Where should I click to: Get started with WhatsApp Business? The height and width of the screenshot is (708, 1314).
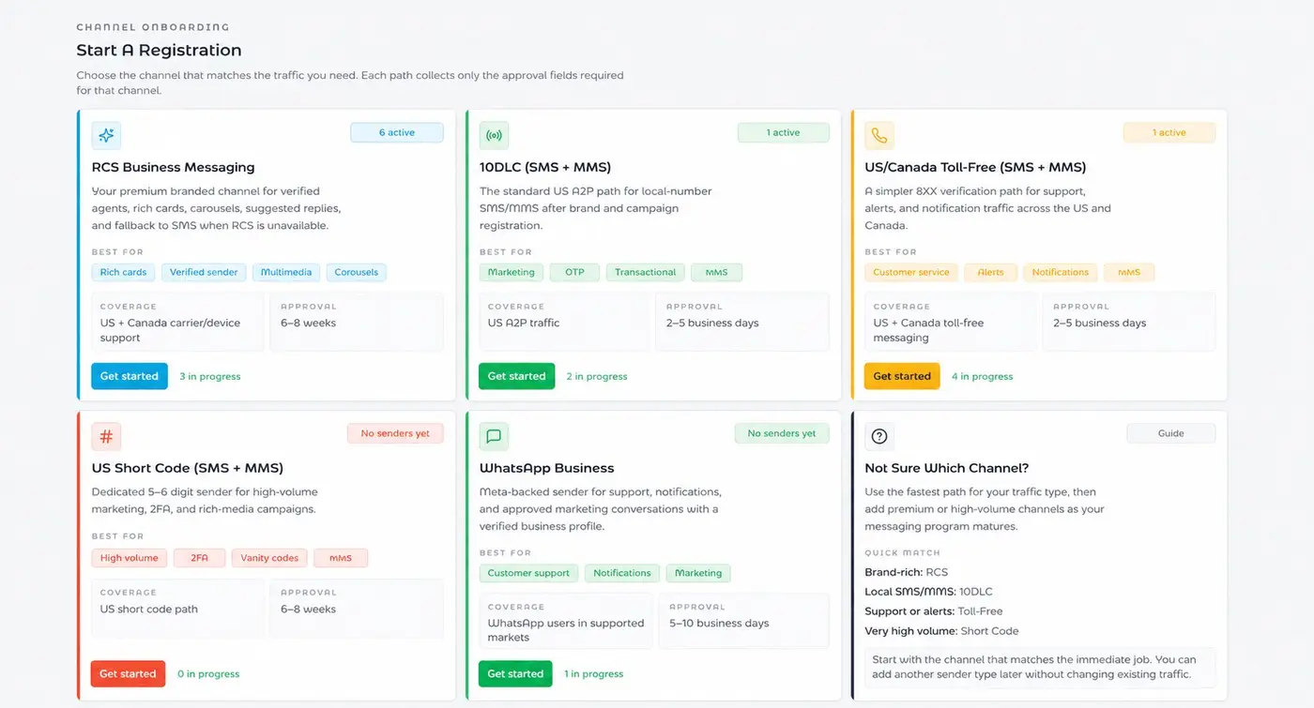pyautogui.click(x=515, y=673)
